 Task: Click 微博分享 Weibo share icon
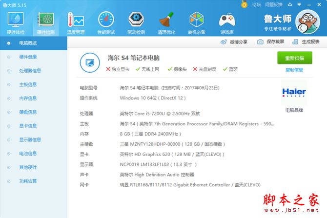[224, 42]
